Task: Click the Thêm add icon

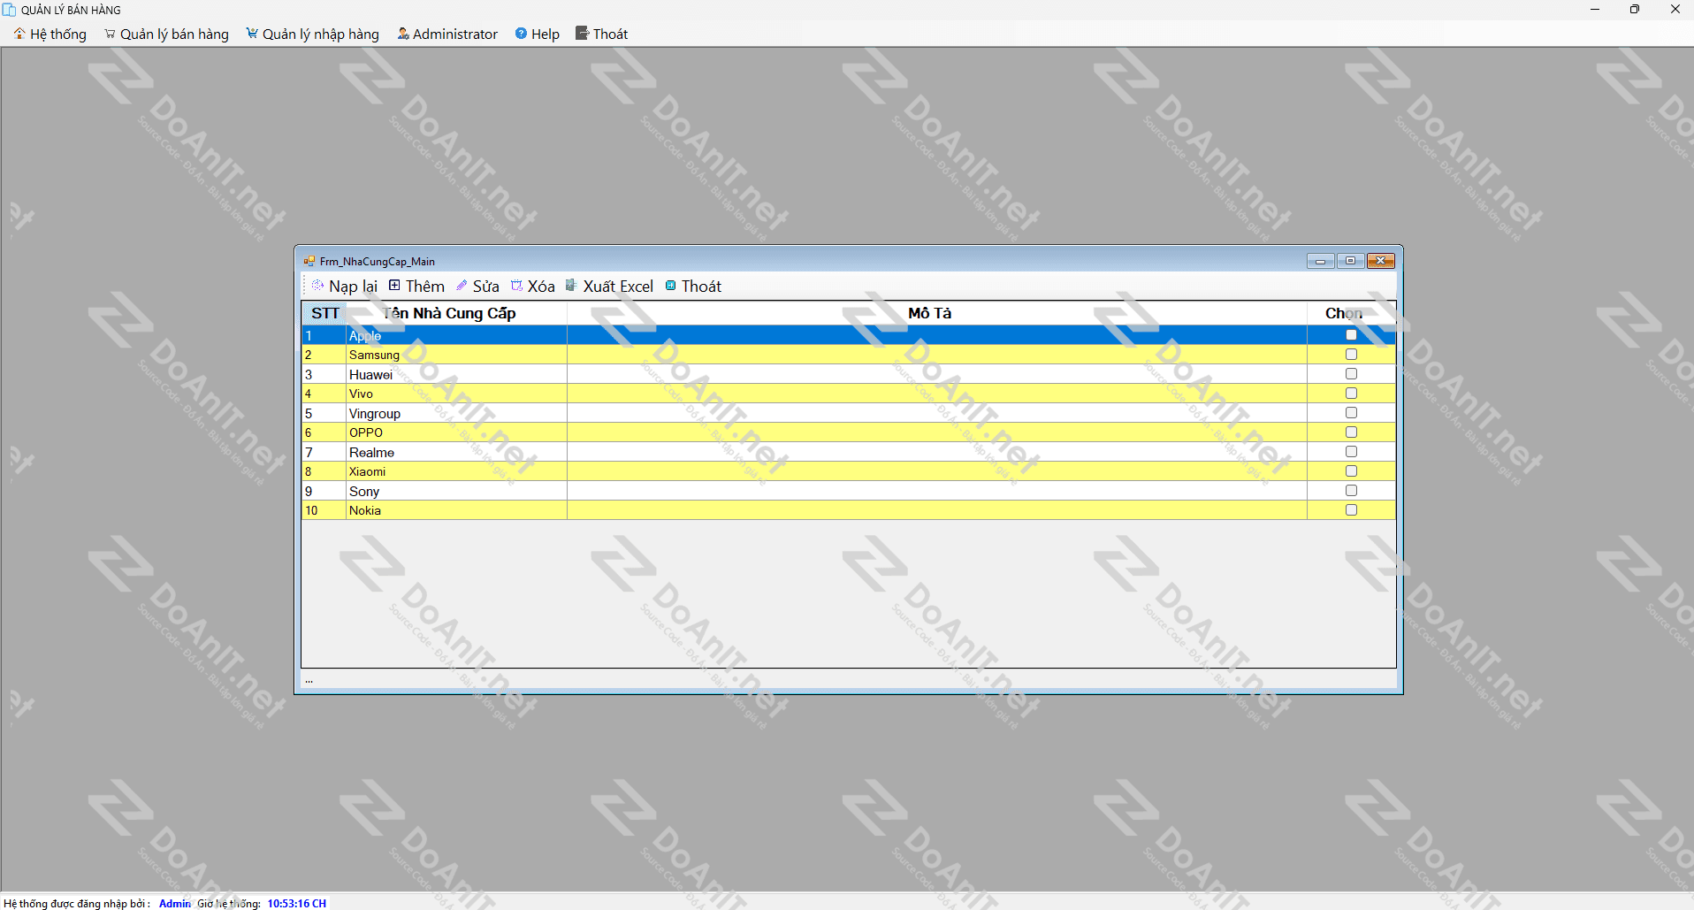Action: (394, 285)
